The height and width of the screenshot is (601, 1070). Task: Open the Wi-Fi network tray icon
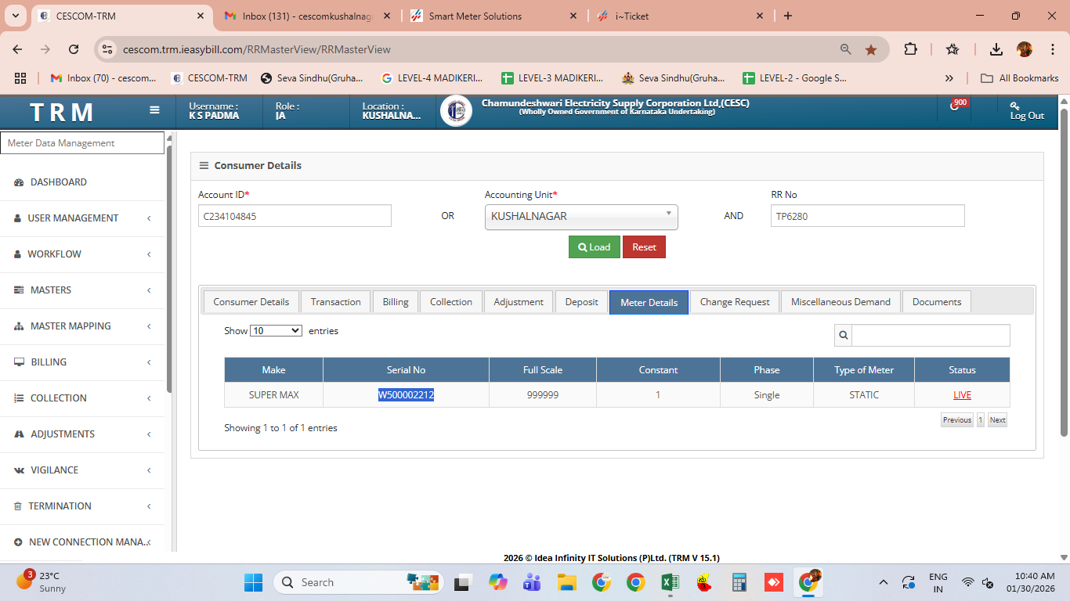click(x=968, y=582)
